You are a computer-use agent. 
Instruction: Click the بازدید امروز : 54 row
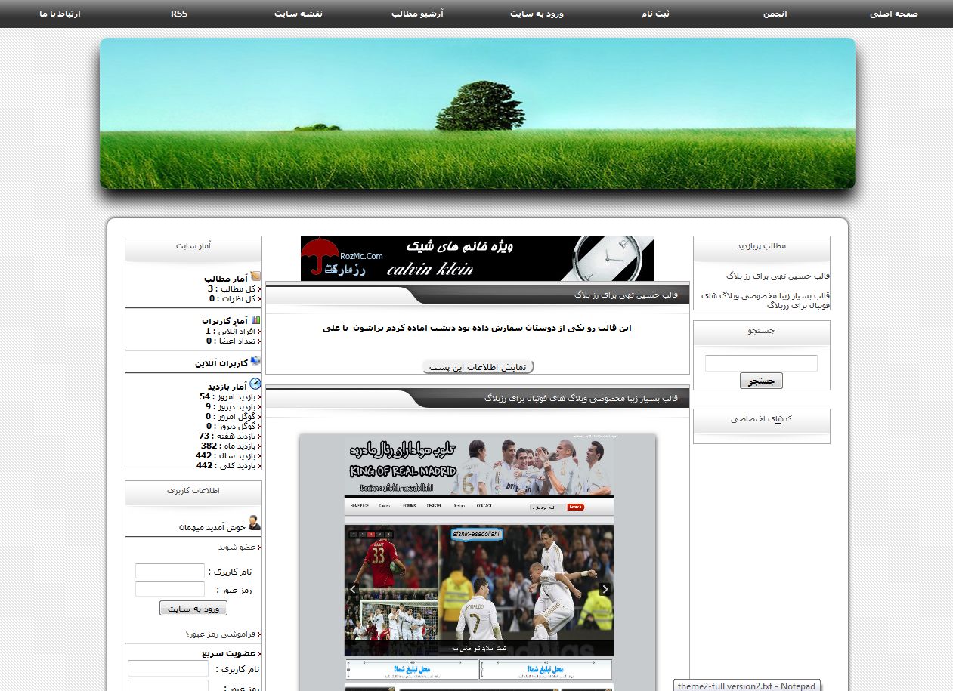coord(229,396)
